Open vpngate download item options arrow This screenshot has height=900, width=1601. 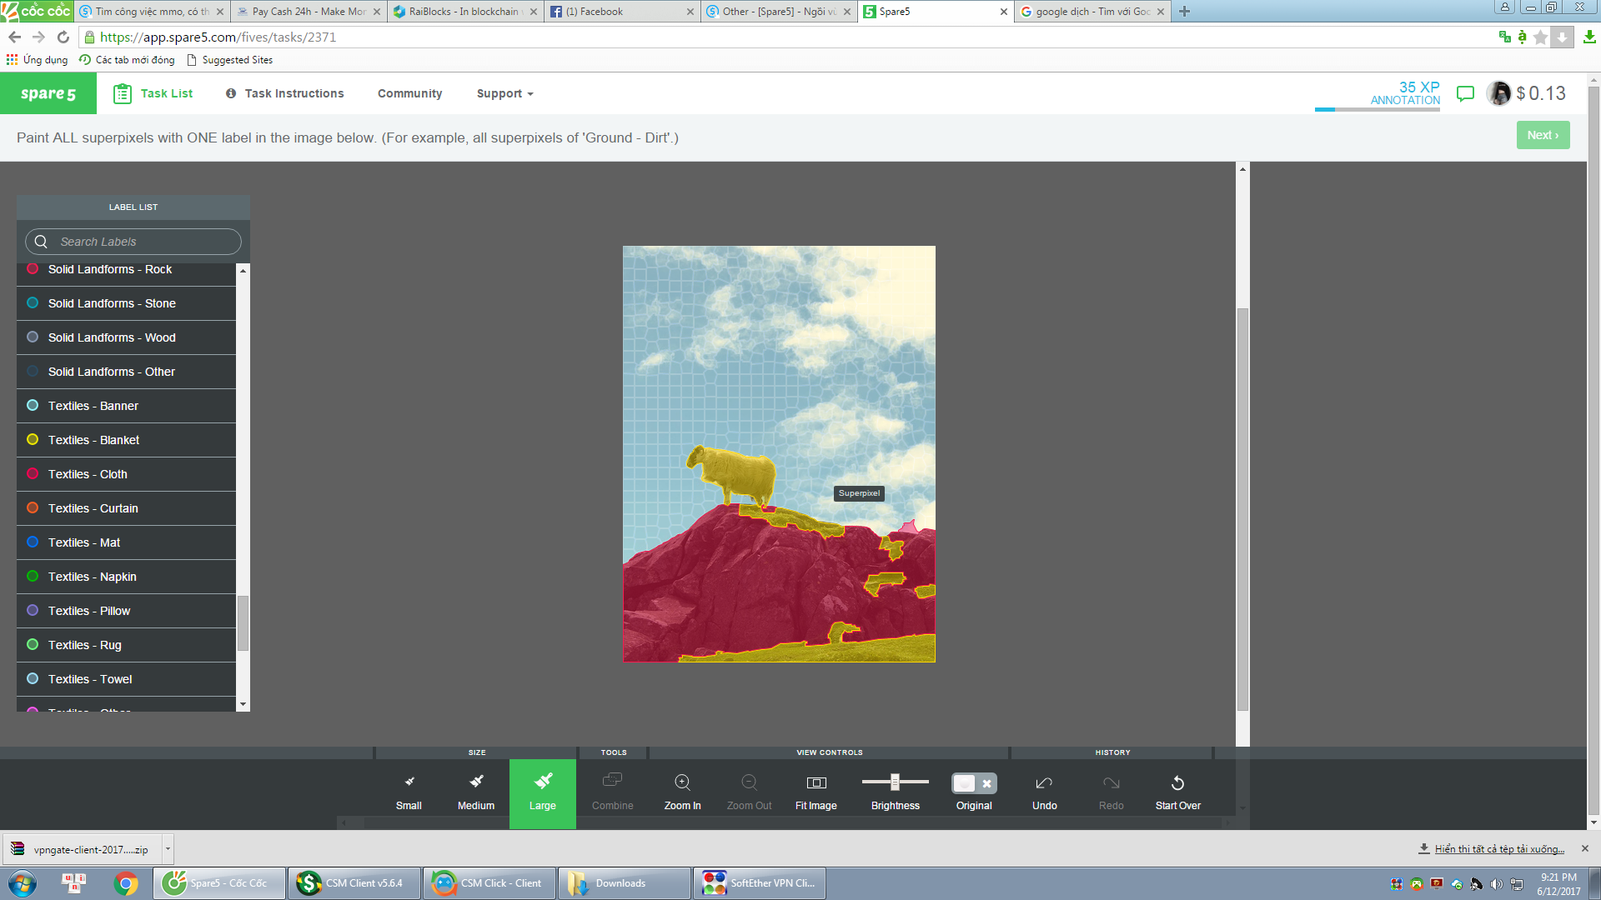point(168,849)
